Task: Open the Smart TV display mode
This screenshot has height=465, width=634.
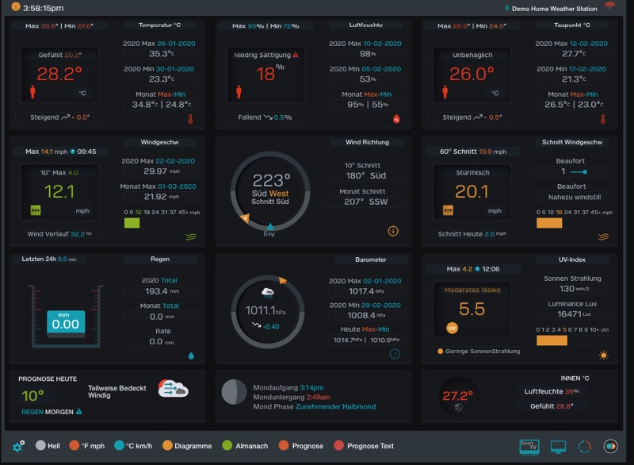Action: [x=529, y=447]
